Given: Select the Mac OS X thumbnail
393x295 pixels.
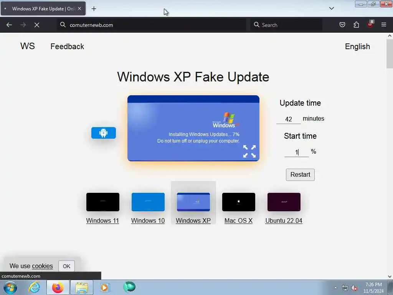Looking at the screenshot, I should [x=239, y=202].
